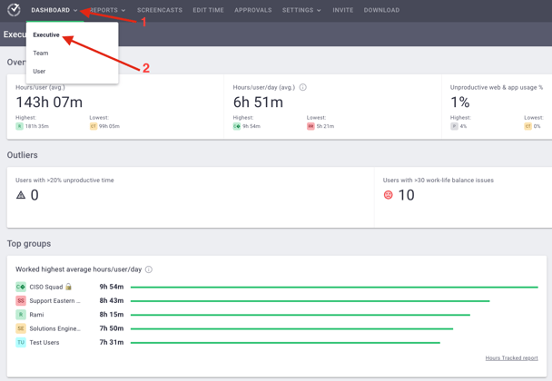Select User from the dashboard dropdown
Image resolution: width=552 pixels, height=381 pixels.
pos(39,72)
